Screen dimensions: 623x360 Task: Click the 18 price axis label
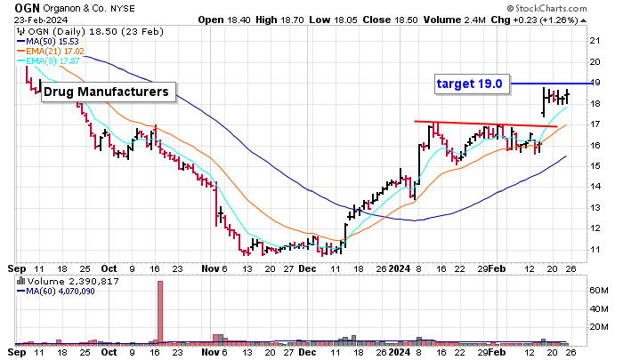tap(595, 104)
